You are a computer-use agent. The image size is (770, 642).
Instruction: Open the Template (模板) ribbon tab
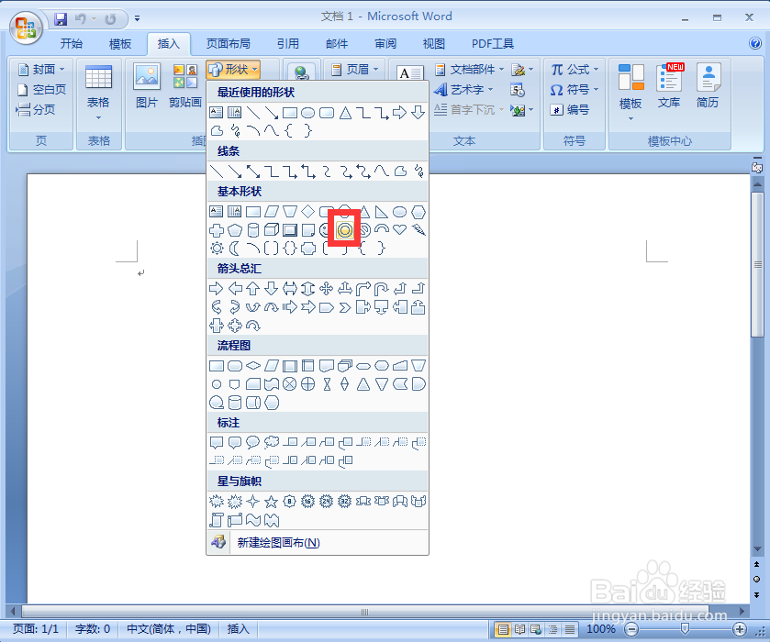tap(120, 44)
